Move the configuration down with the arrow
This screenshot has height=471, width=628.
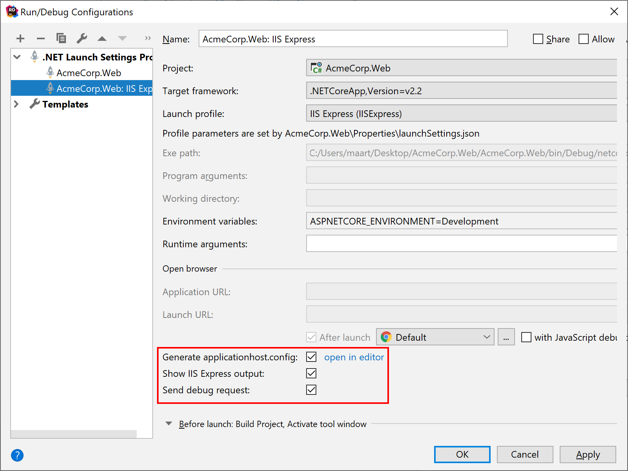[122, 38]
